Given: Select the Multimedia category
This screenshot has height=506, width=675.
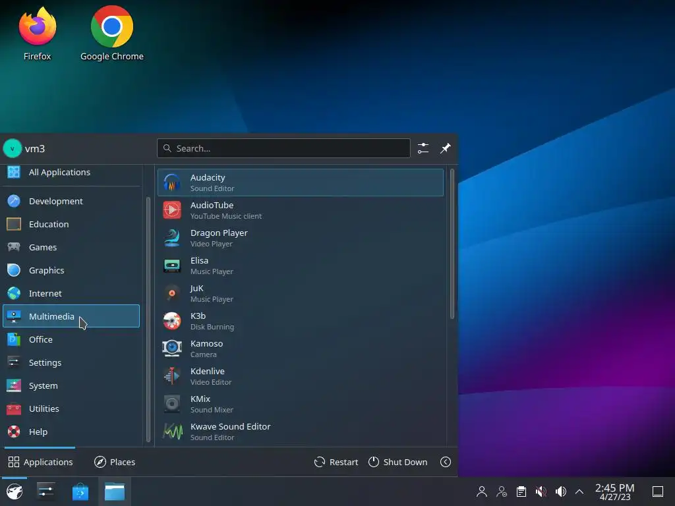Looking at the screenshot, I should click(71, 316).
